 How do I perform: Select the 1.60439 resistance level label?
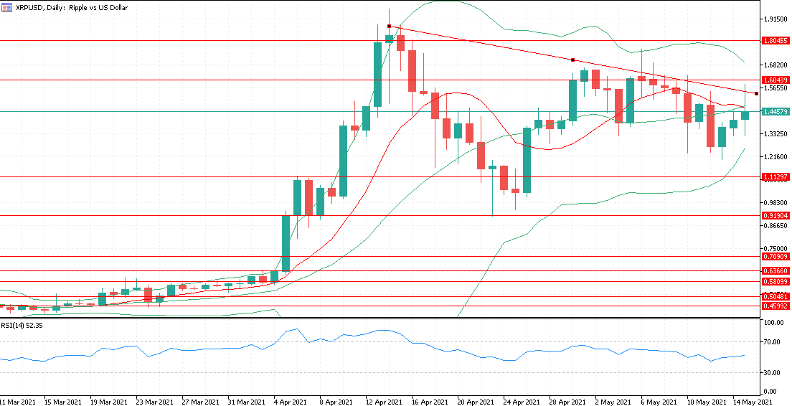pyautogui.click(x=776, y=80)
